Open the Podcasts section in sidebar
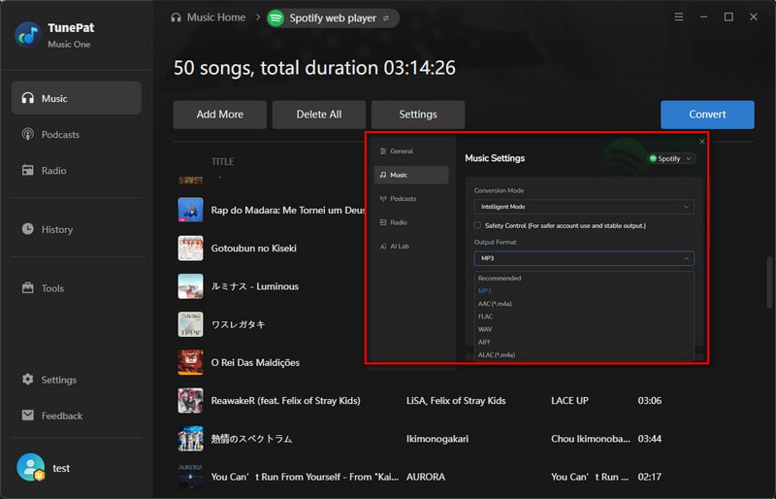Image resolution: width=776 pixels, height=499 pixels. pyautogui.click(x=77, y=134)
